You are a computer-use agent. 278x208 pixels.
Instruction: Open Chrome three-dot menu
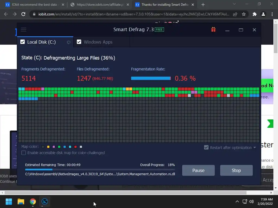tap(272, 14)
